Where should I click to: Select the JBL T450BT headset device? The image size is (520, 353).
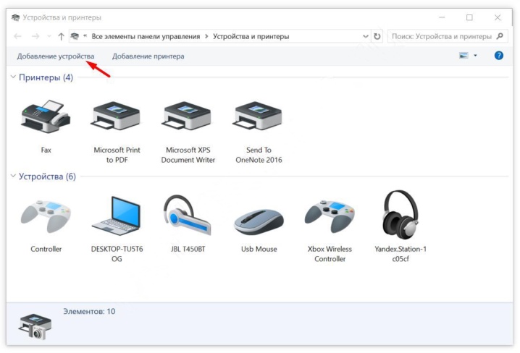188,215
